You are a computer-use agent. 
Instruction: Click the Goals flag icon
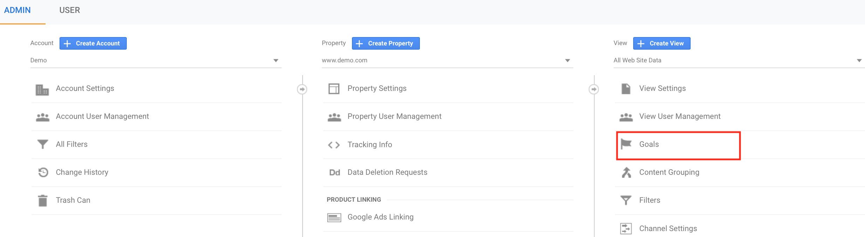[626, 144]
